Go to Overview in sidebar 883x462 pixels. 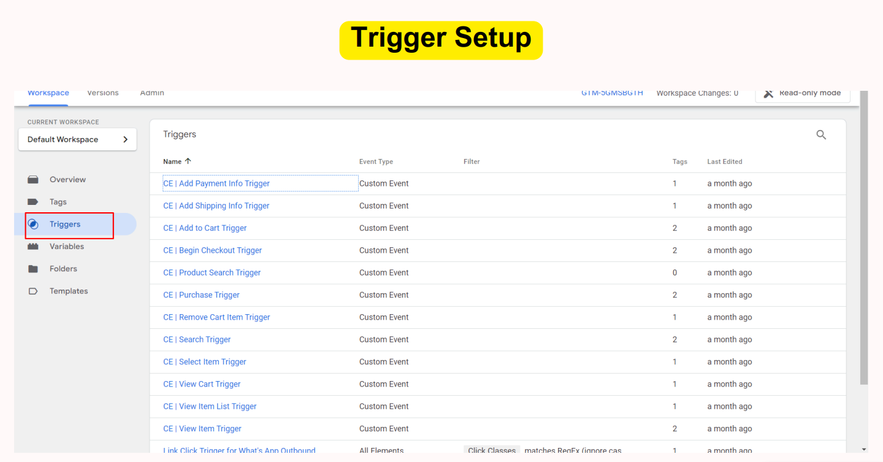click(x=67, y=180)
